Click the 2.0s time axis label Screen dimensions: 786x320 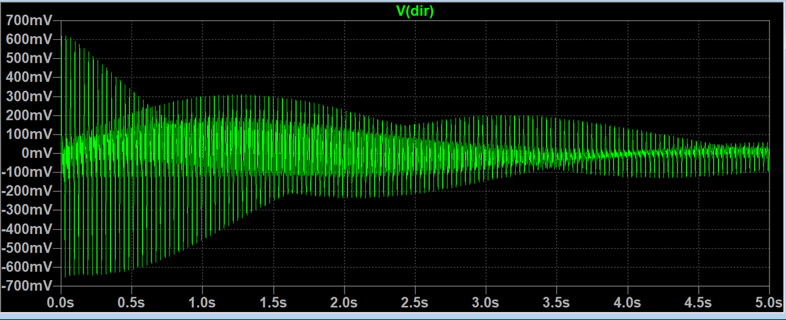pyautogui.click(x=344, y=303)
